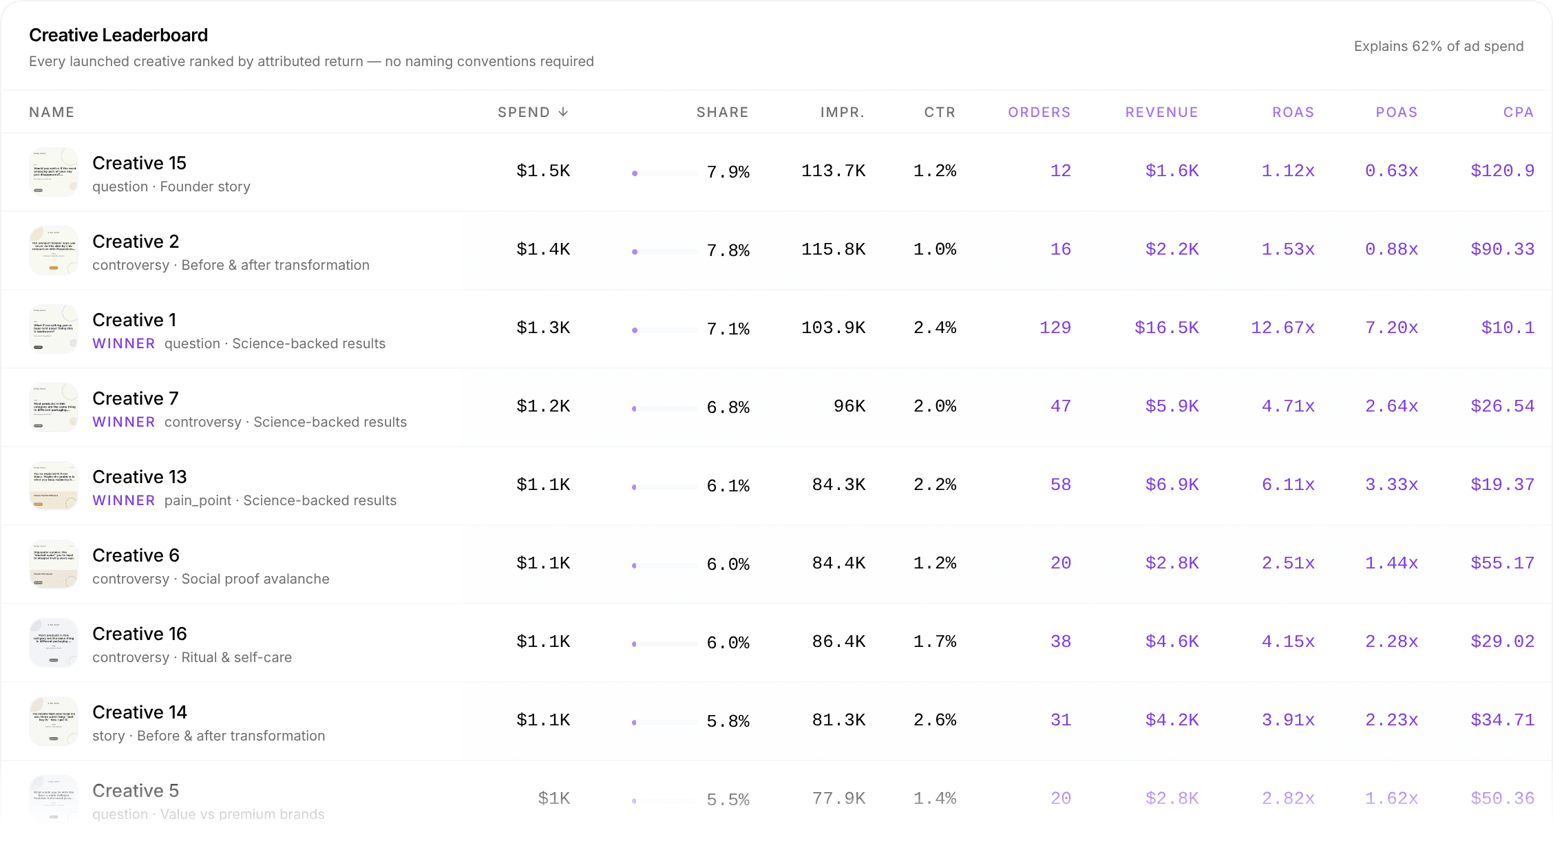The width and height of the screenshot is (1553, 841).
Task: Click the WINNER badge on Creative 1
Action: coord(124,343)
